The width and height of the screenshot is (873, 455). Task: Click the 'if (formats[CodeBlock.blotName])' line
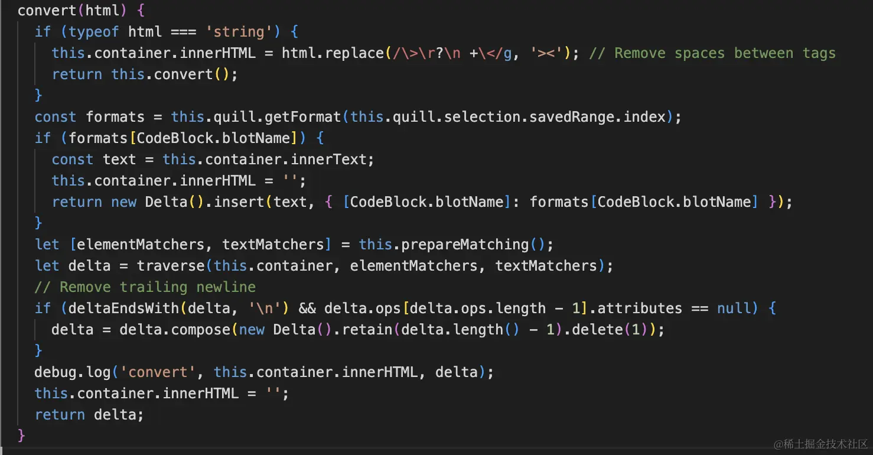coord(179,138)
